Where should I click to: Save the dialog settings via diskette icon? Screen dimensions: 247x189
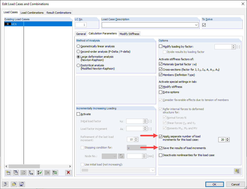click(x=22, y=184)
